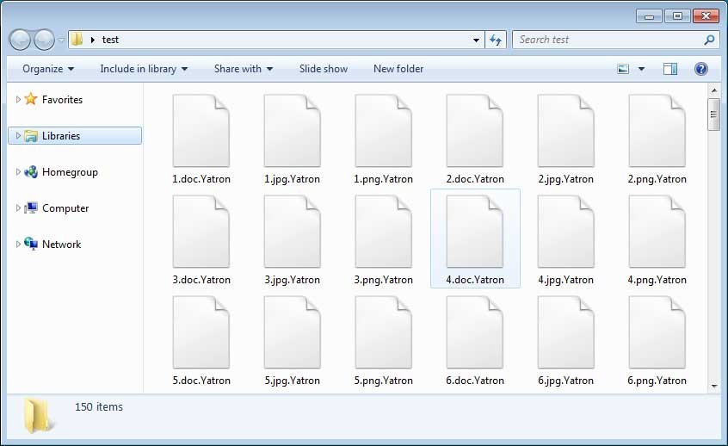This screenshot has width=728, height=446.
Task: Open the address bar history dropdown
Action: (x=477, y=40)
